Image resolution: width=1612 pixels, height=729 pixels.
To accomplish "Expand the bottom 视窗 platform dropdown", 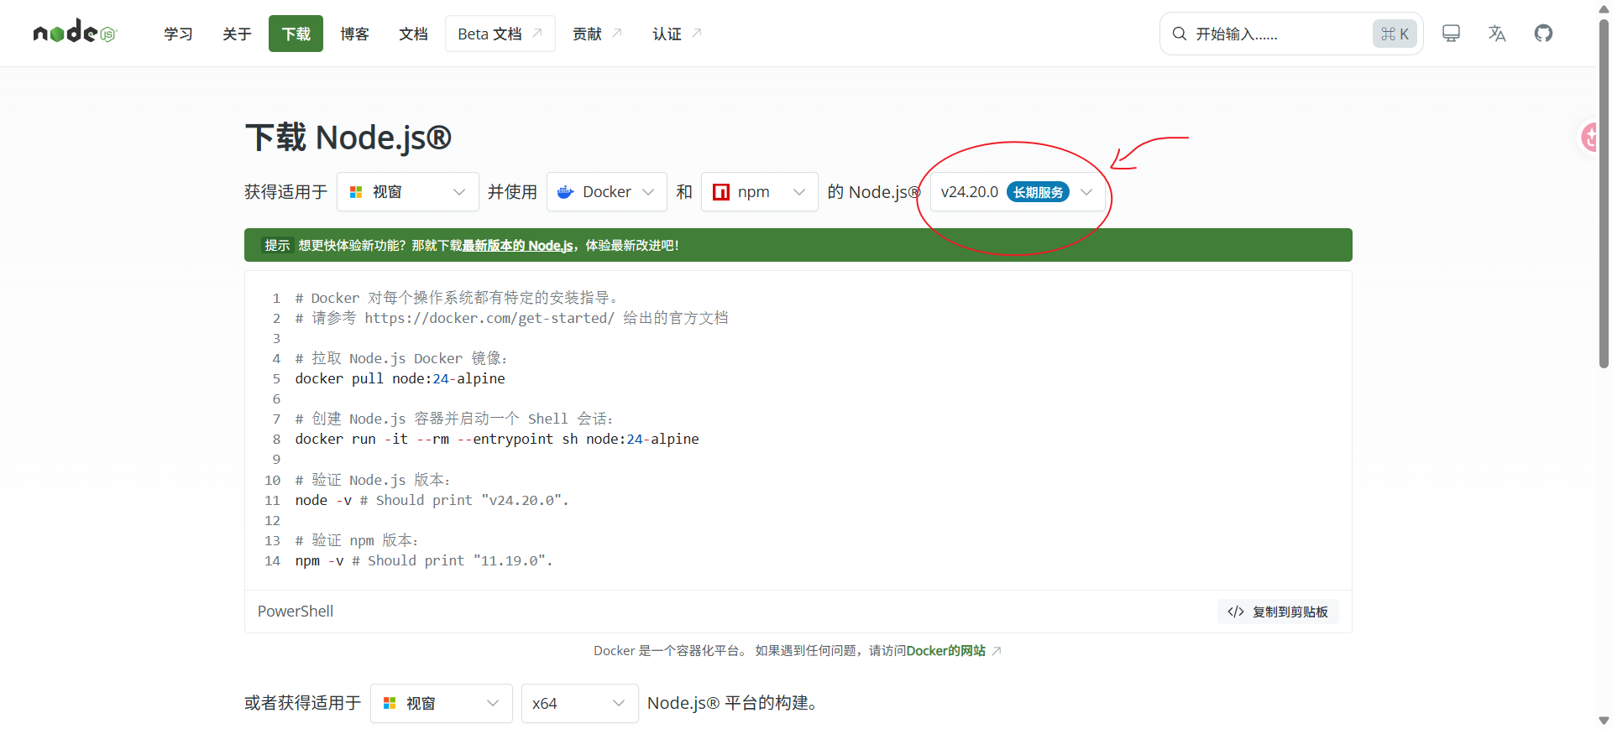I will point(442,703).
